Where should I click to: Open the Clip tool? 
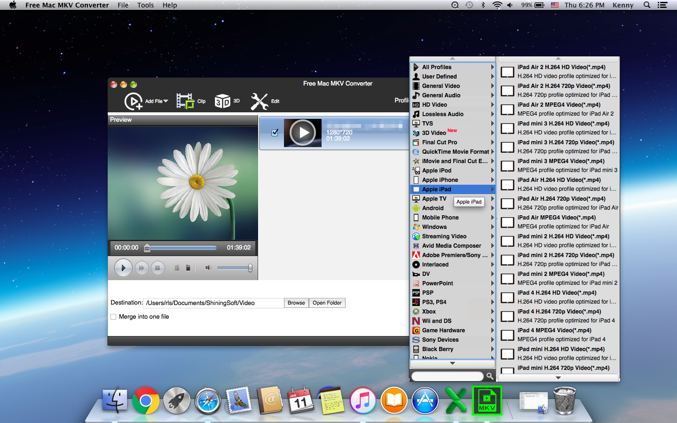[x=185, y=101]
